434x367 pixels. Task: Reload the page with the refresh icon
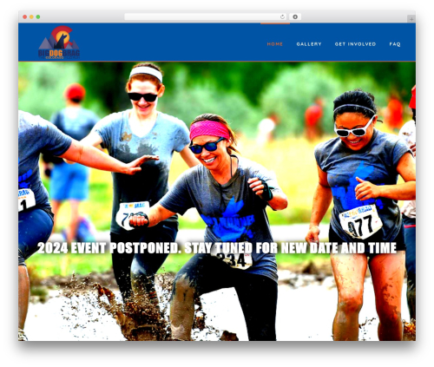coord(282,17)
